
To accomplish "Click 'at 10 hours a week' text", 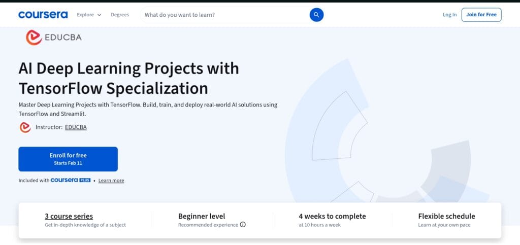I will 319,225.
